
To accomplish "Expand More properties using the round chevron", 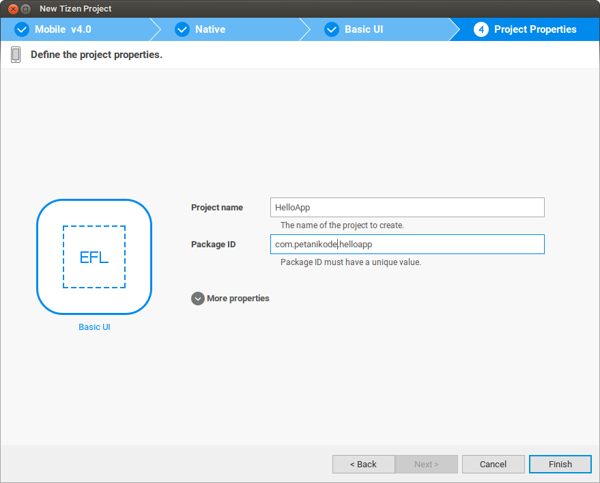I will [198, 299].
